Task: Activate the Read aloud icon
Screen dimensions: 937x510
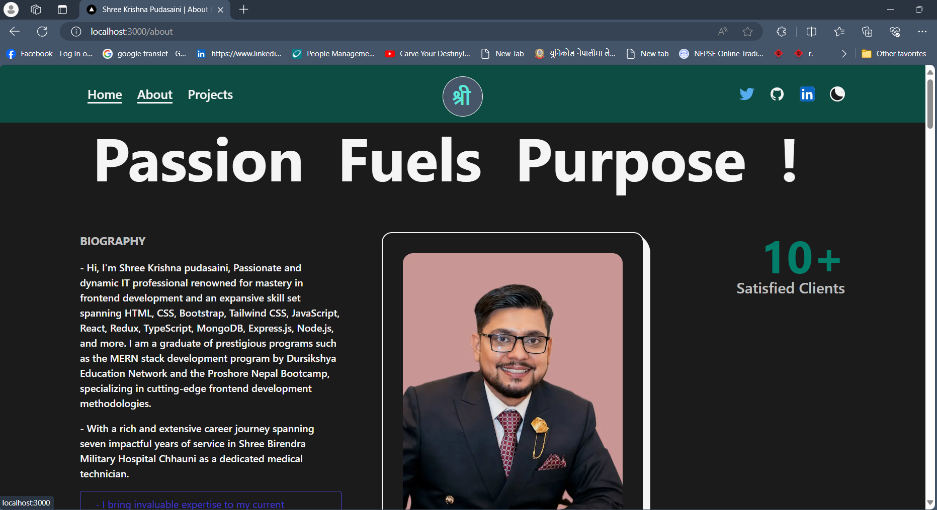Action: coord(723,32)
